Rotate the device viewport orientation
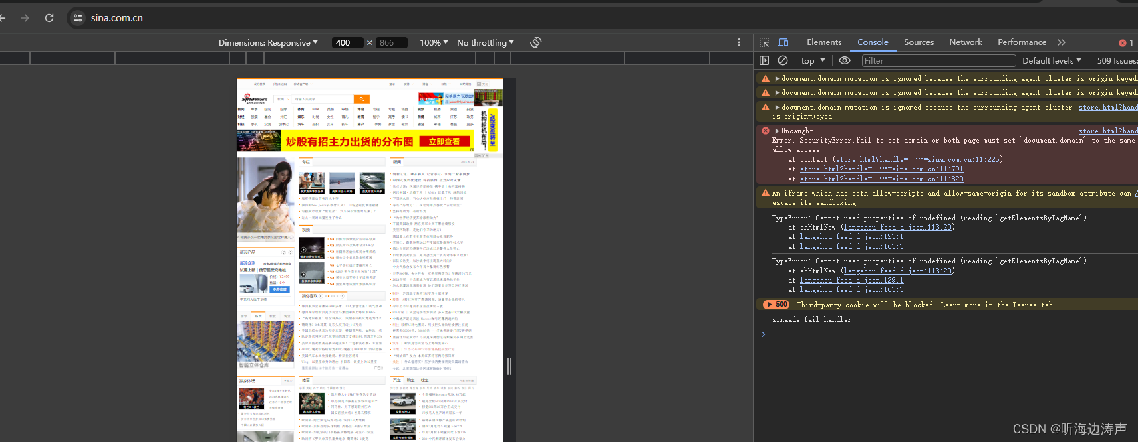Viewport: 1138px width, 442px height. (x=536, y=42)
